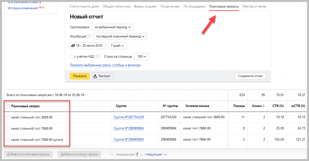Open the Строк на странице dropdown
This screenshot has height=161, width=309.
(x=141, y=56)
